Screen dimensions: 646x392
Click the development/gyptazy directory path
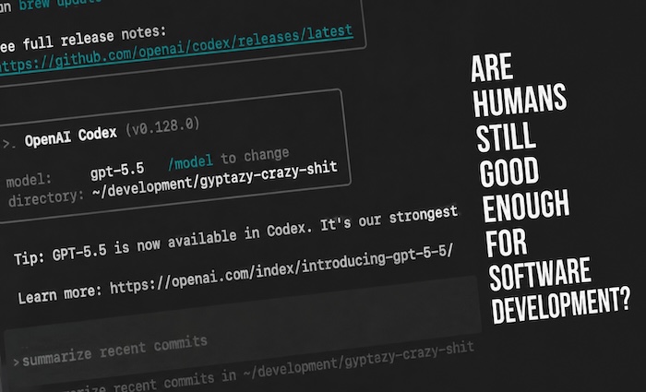click(215, 179)
